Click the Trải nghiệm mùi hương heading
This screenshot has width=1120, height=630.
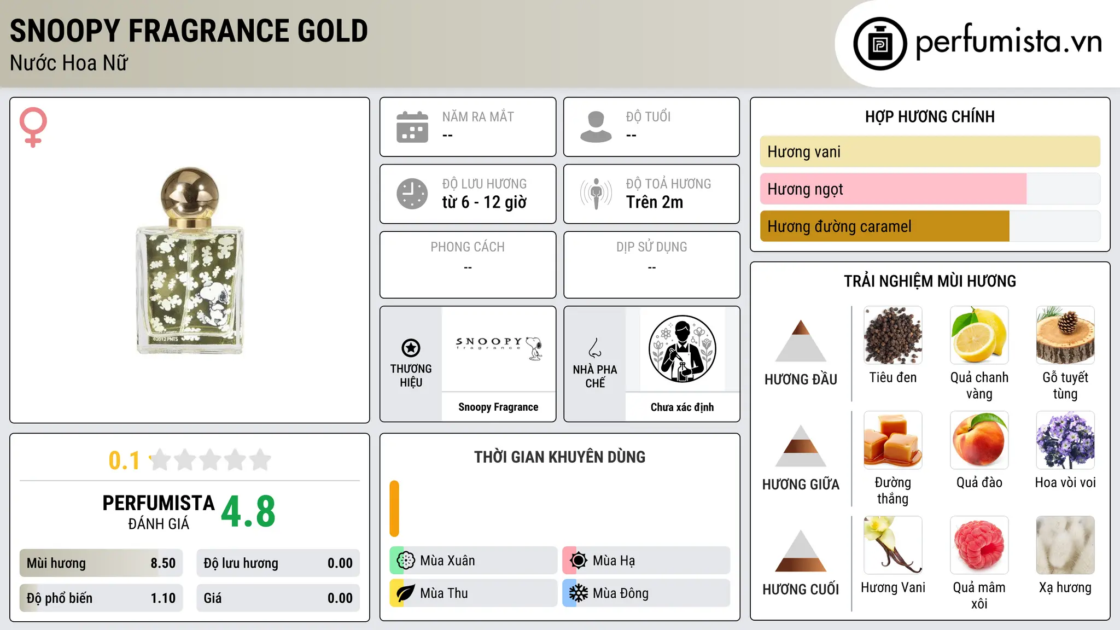pos(930,281)
